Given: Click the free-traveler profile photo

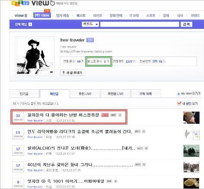Looking at the screenshot, I should (35, 56).
